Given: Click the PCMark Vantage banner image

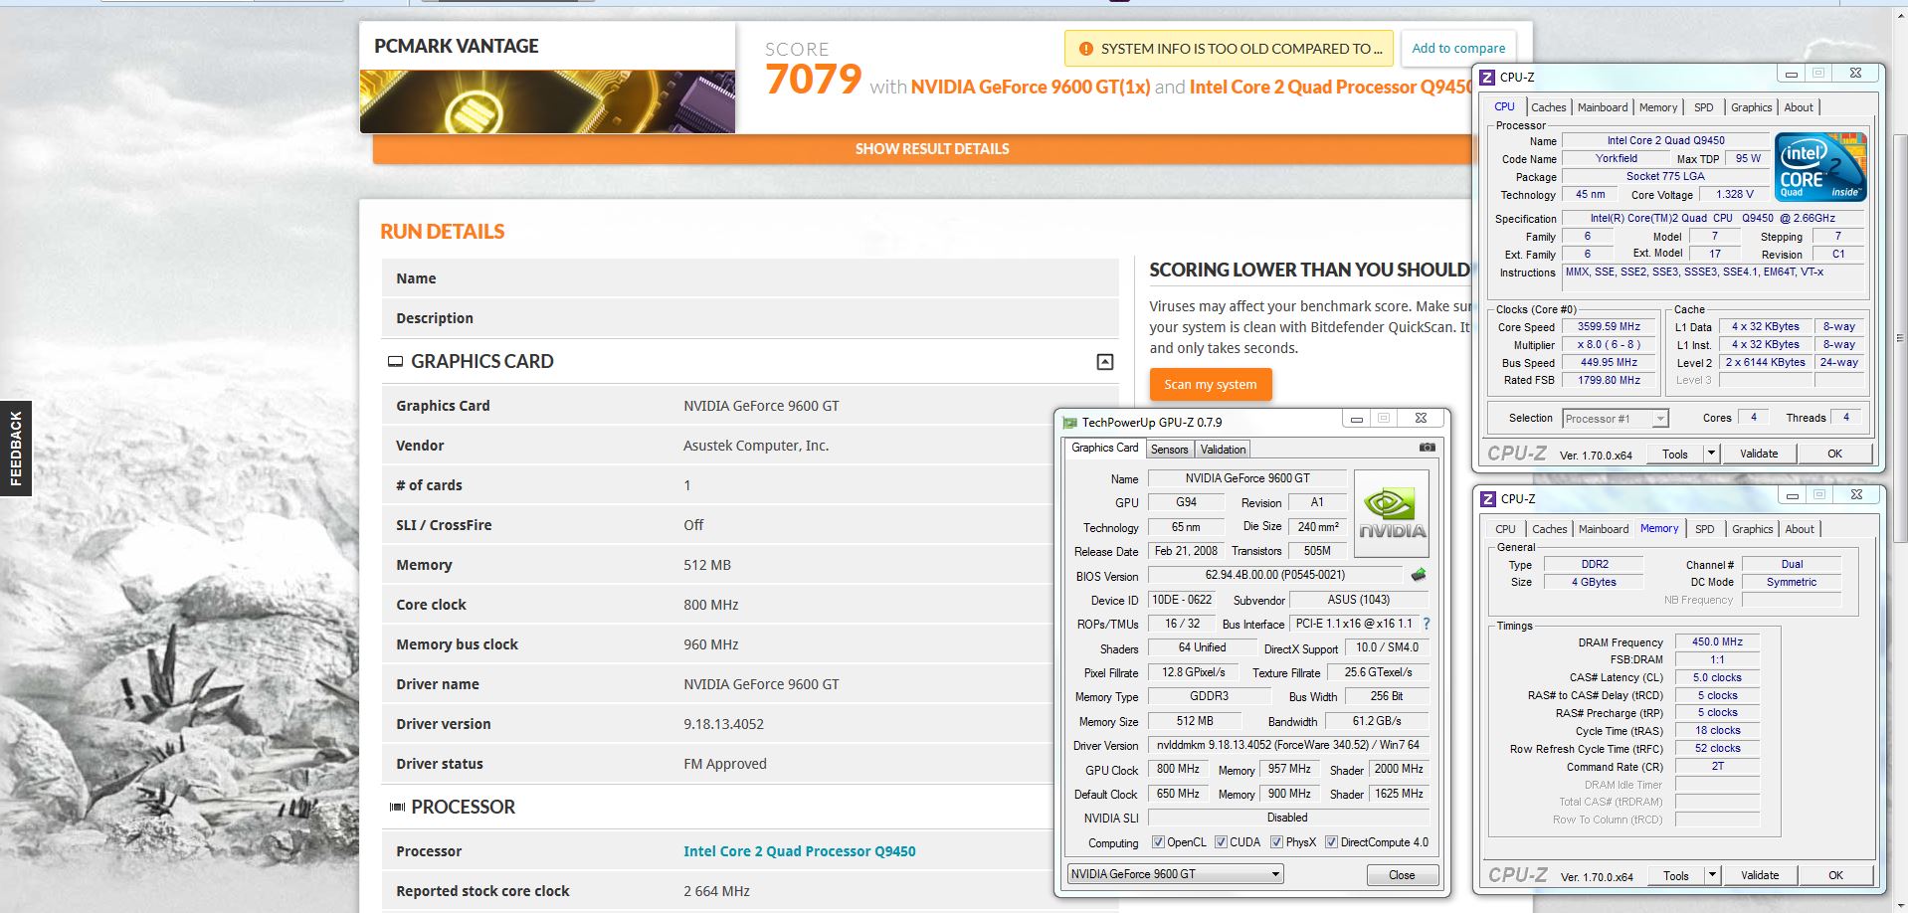Looking at the screenshot, I should (x=547, y=101).
